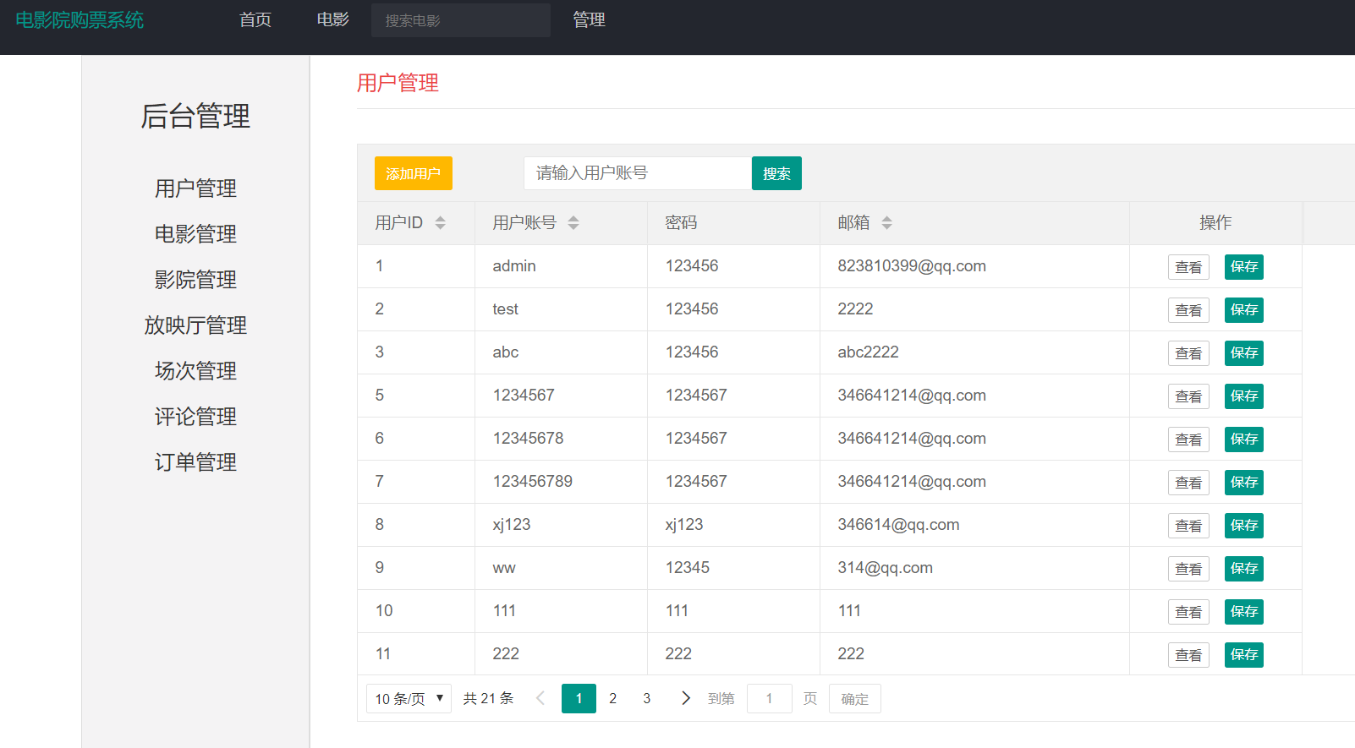Screen dimensions: 1355x748
Task: Go to page 2 of user list
Action: tap(612, 698)
